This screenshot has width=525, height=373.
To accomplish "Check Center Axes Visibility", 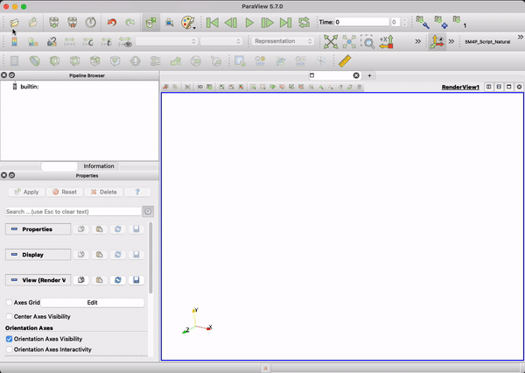I will pyautogui.click(x=10, y=316).
